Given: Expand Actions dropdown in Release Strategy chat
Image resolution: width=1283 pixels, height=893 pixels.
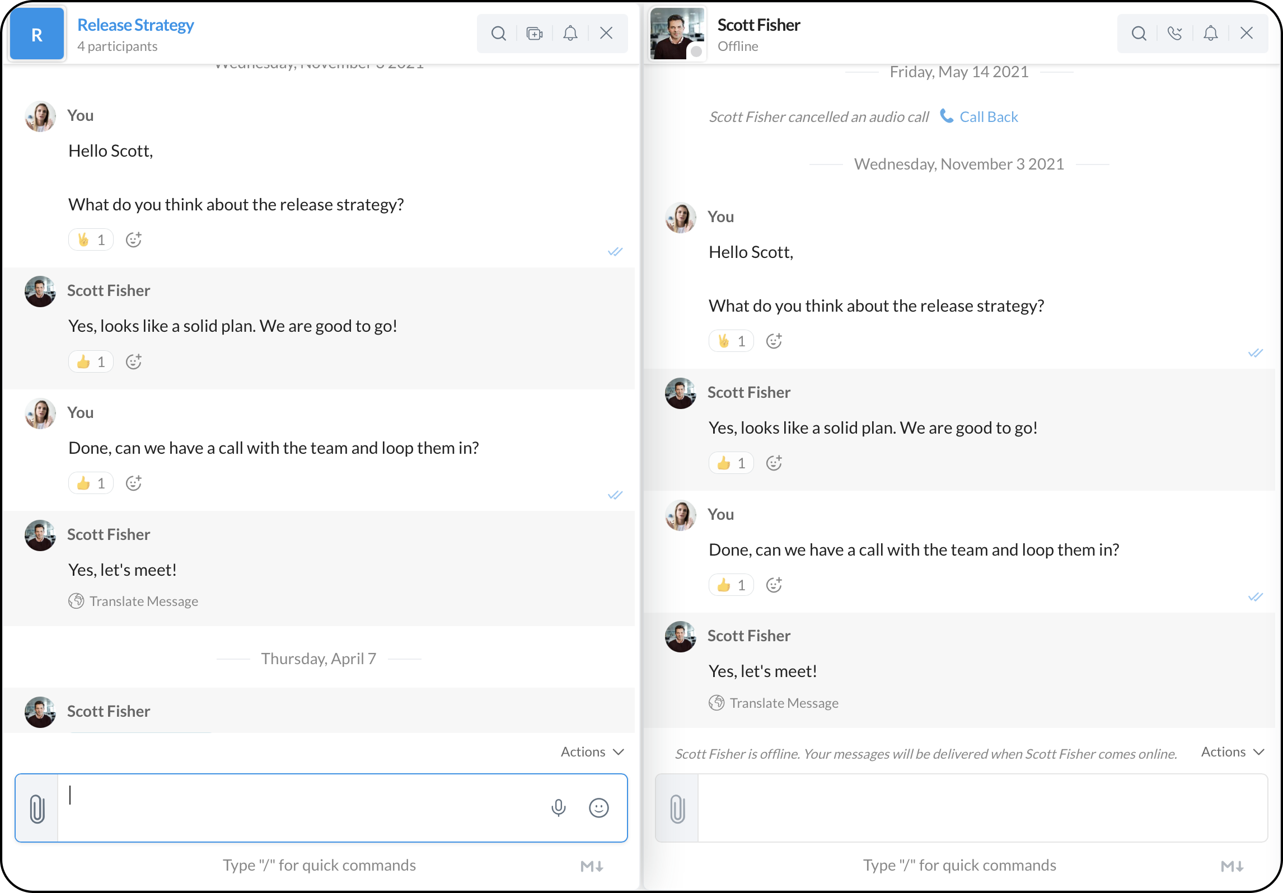Looking at the screenshot, I should (592, 751).
